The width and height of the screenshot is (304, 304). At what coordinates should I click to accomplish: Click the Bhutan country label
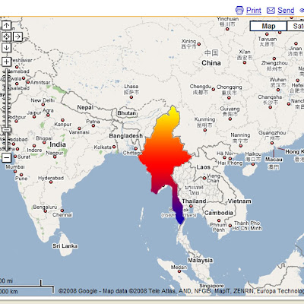point(127,113)
